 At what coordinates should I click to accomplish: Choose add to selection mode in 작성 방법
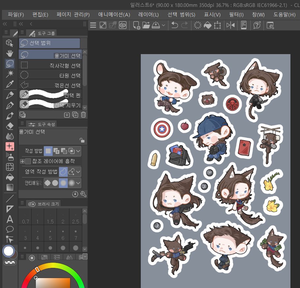coord(56,151)
